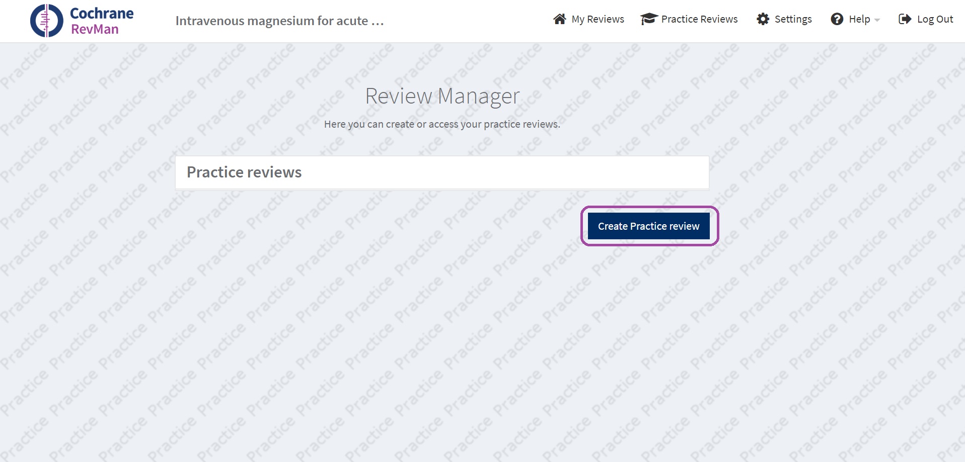
Task: Click the Cochrane circular logo icon
Action: (46, 21)
